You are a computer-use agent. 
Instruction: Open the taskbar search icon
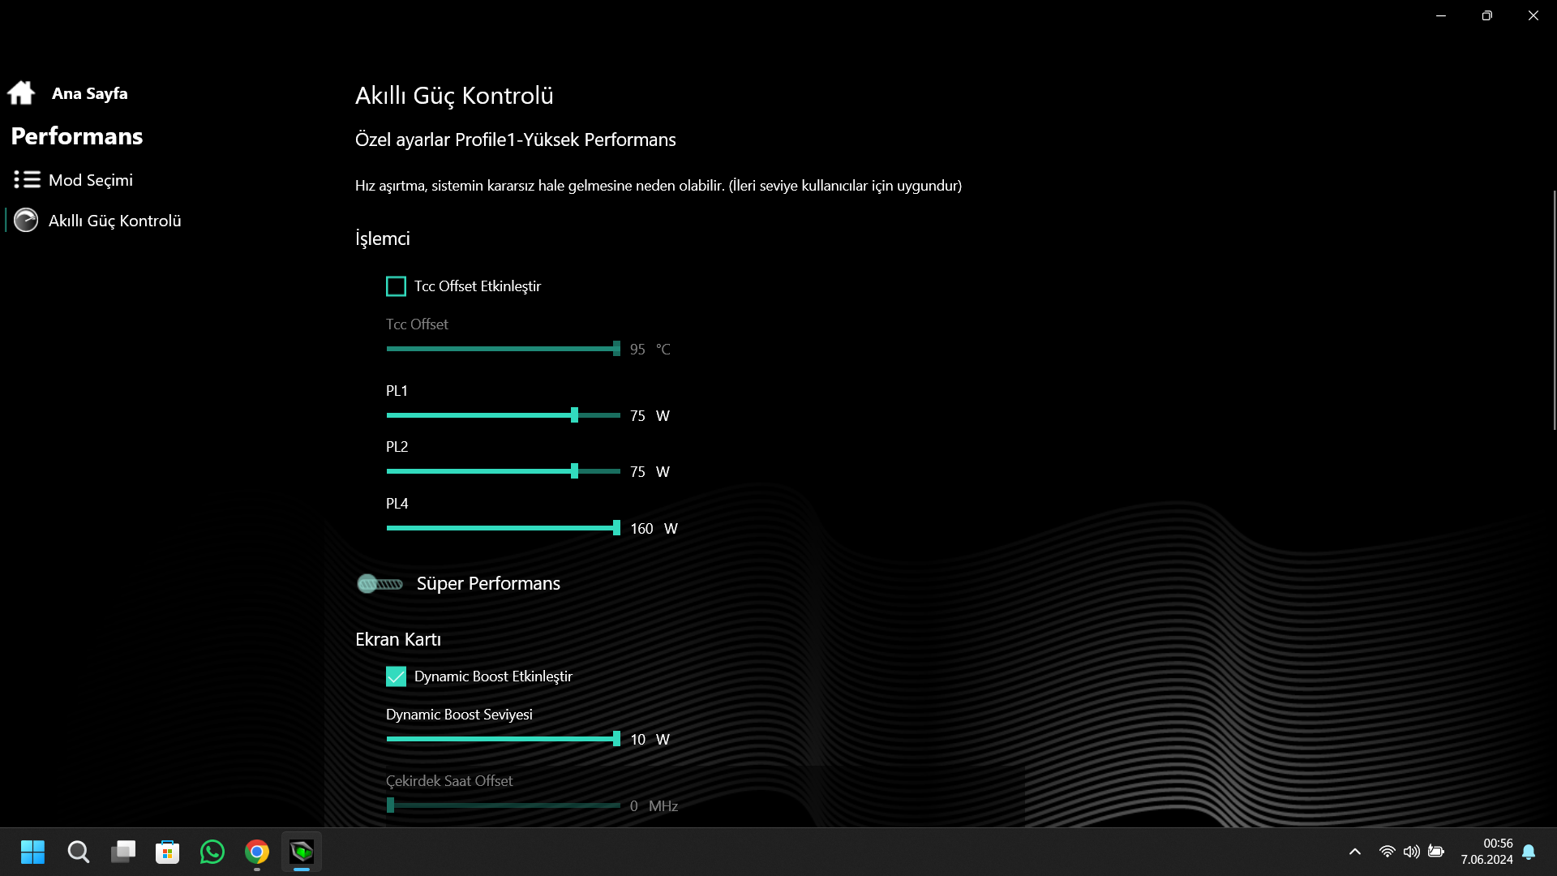79,852
